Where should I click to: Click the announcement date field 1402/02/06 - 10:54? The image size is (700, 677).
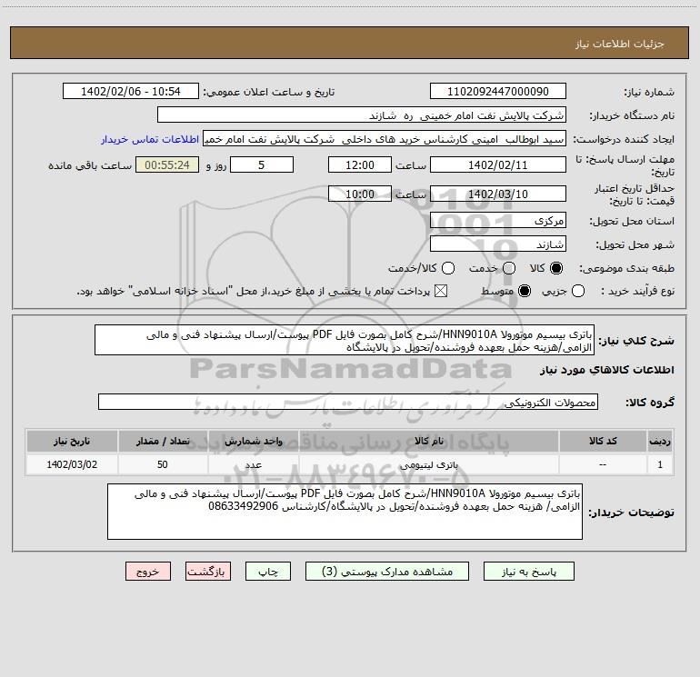131,92
